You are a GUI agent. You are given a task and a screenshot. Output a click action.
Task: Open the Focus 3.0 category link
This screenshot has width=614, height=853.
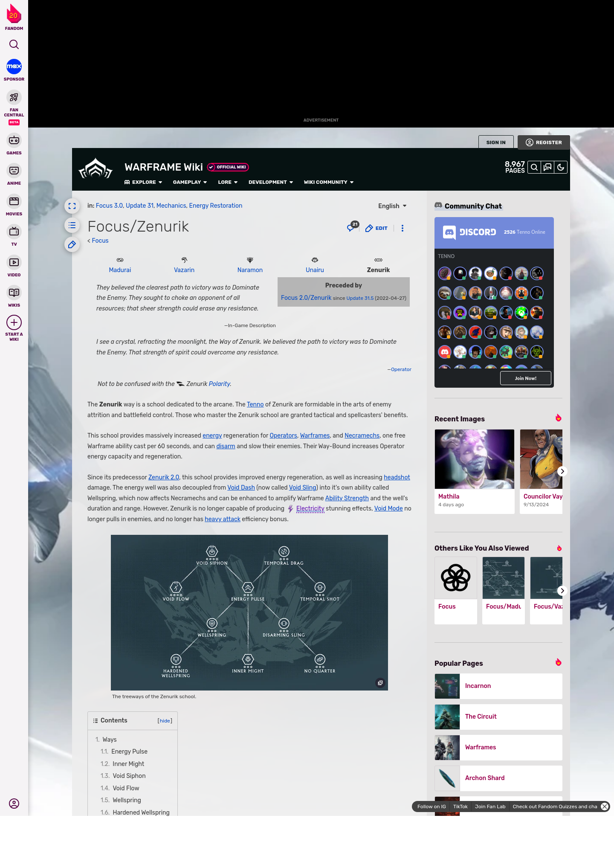109,206
